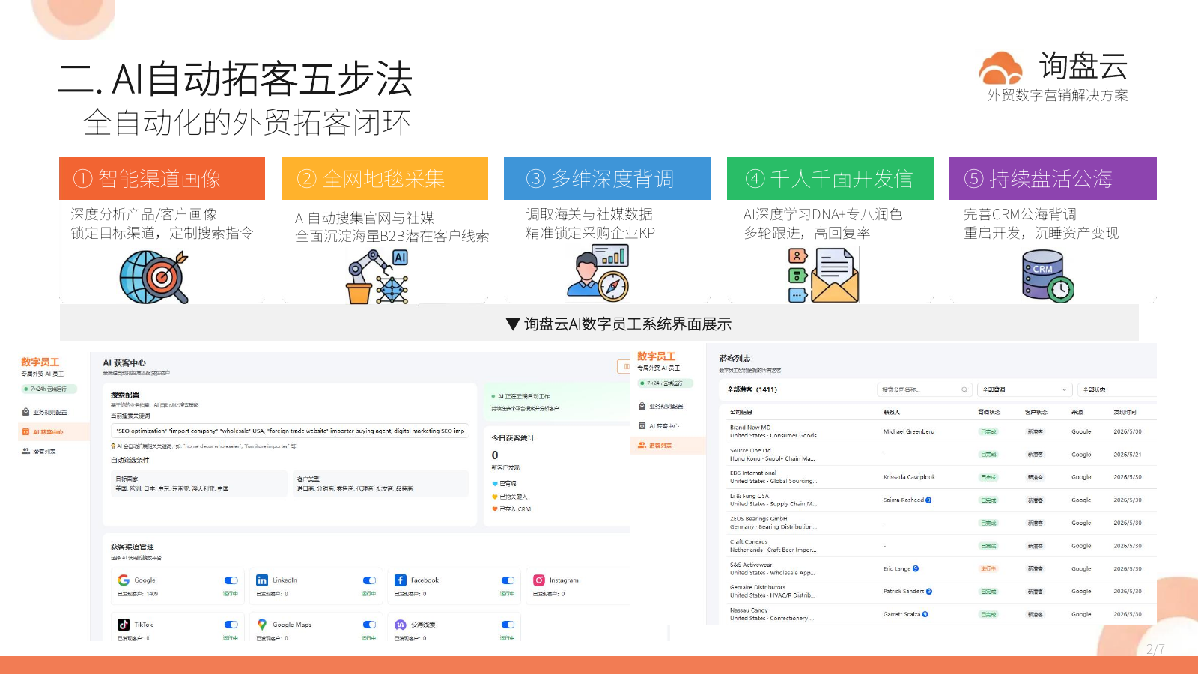Click the 公司信息 column header
This screenshot has width=1198, height=674.
click(741, 412)
